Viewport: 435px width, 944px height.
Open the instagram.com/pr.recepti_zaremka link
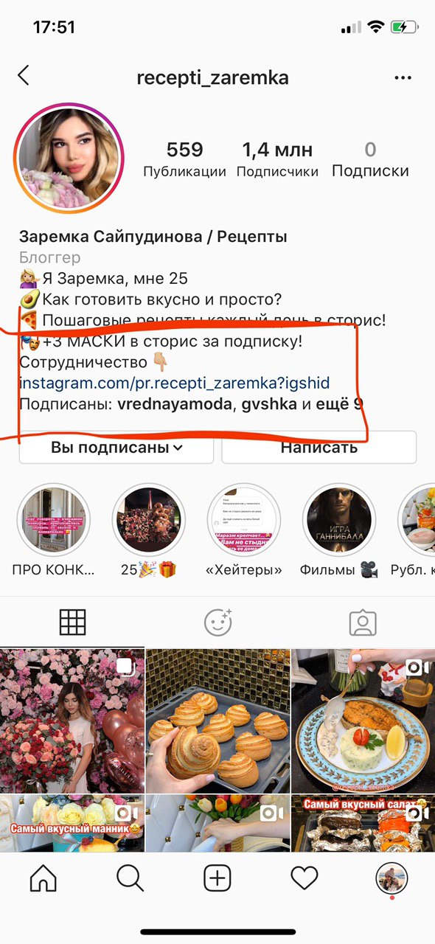click(x=174, y=383)
